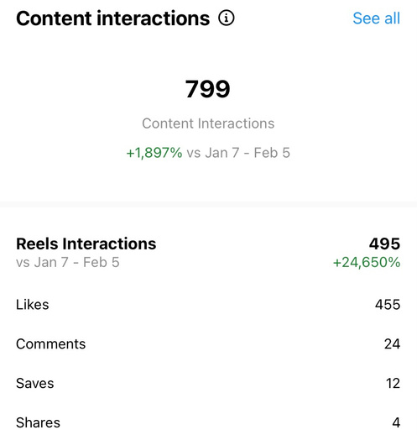The image size is (417, 435).
Task: Tap the 4 shares value
Action: pos(396,422)
